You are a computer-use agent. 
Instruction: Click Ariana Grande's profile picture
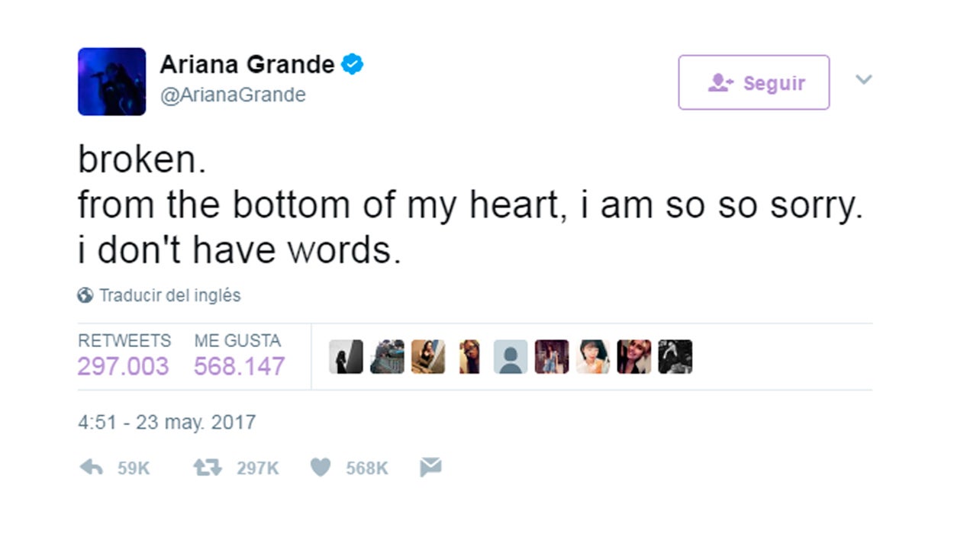[x=111, y=82]
